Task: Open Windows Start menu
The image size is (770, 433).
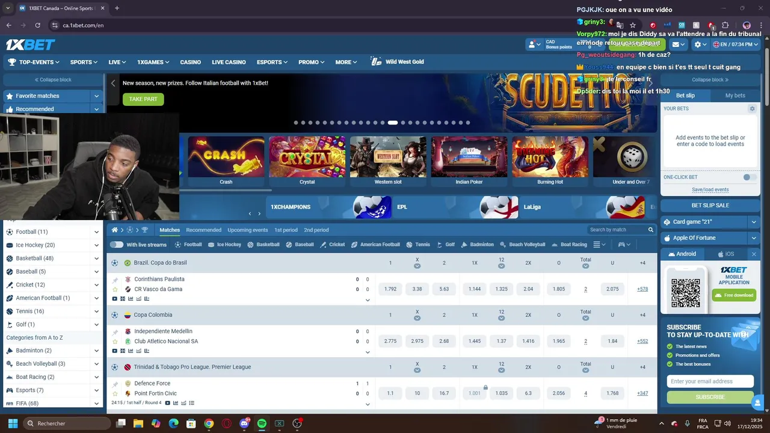Action: 13,423
